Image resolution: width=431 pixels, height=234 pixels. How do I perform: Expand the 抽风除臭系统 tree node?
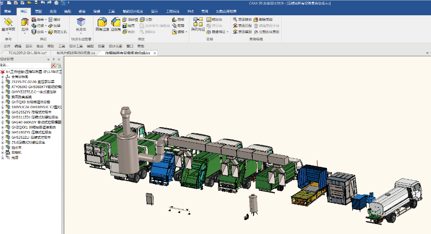pyautogui.click(x=2, y=97)
